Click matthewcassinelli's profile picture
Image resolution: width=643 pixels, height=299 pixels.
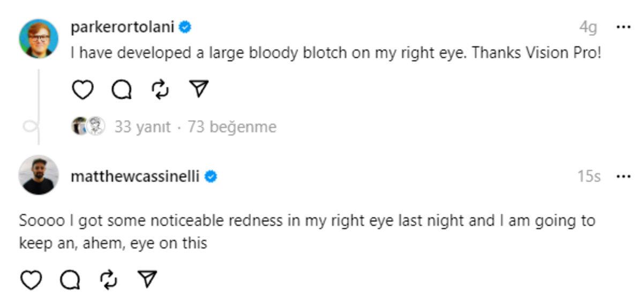pyautogui.click(x=39, y=176)
